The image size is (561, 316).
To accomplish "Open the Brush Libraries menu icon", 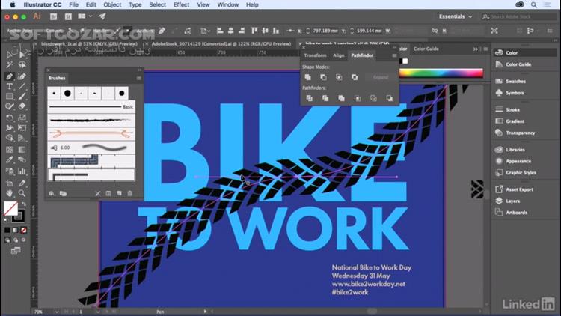I will tap(52, 193).
